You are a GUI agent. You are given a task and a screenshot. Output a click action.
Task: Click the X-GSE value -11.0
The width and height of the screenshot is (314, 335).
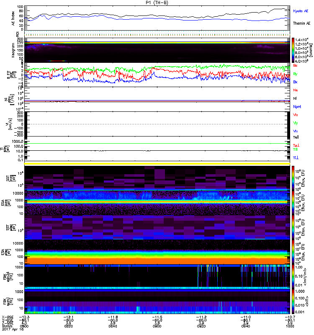pos(245,317)
